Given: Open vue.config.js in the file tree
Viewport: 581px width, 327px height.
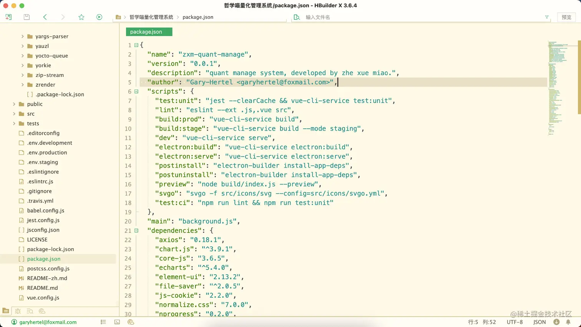Looking at the screenshot, I should [43, 297].
